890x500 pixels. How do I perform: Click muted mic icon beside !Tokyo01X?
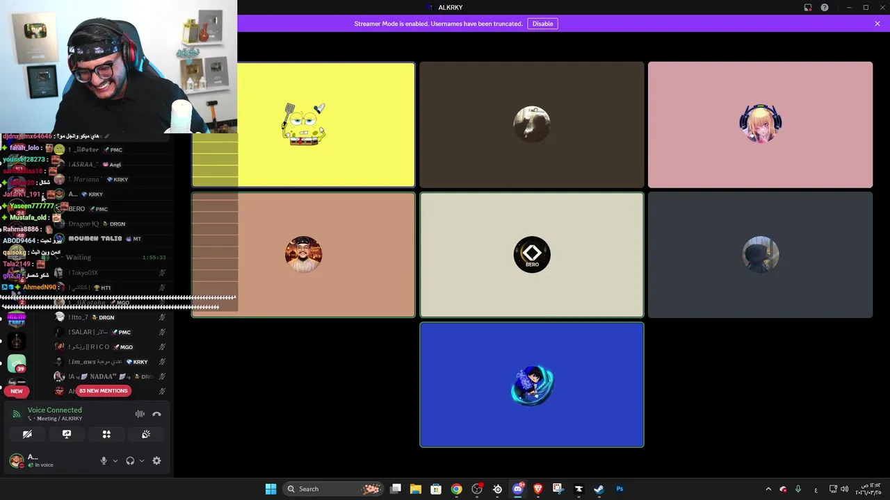(162, 273)
